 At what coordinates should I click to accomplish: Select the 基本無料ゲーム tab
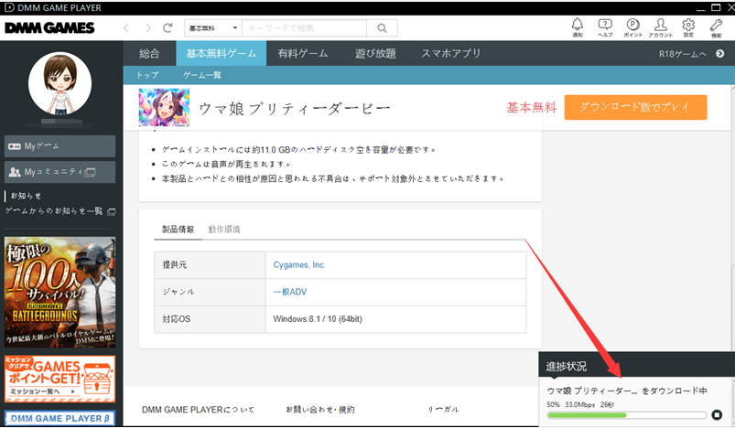click(222, 53)
